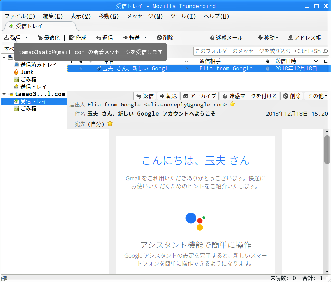
Task: Click the thread column header icon
Action: 72,61
